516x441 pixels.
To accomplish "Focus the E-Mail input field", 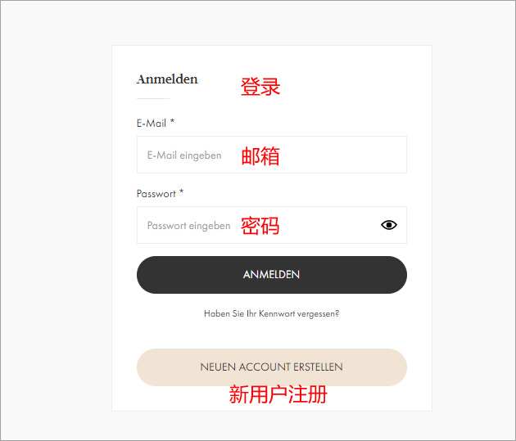I will pyautogui.click(x=272, y=155).
